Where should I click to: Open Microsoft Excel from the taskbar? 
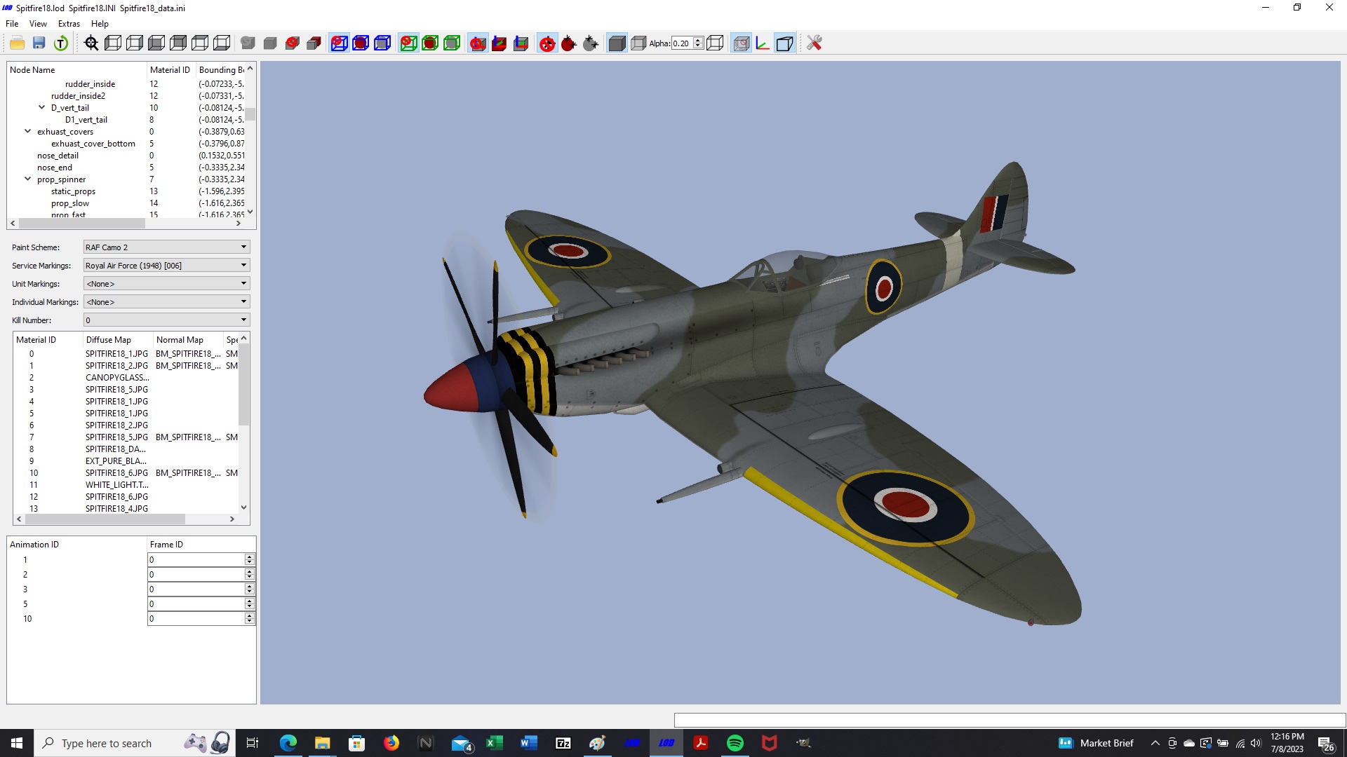coord(495,743)
